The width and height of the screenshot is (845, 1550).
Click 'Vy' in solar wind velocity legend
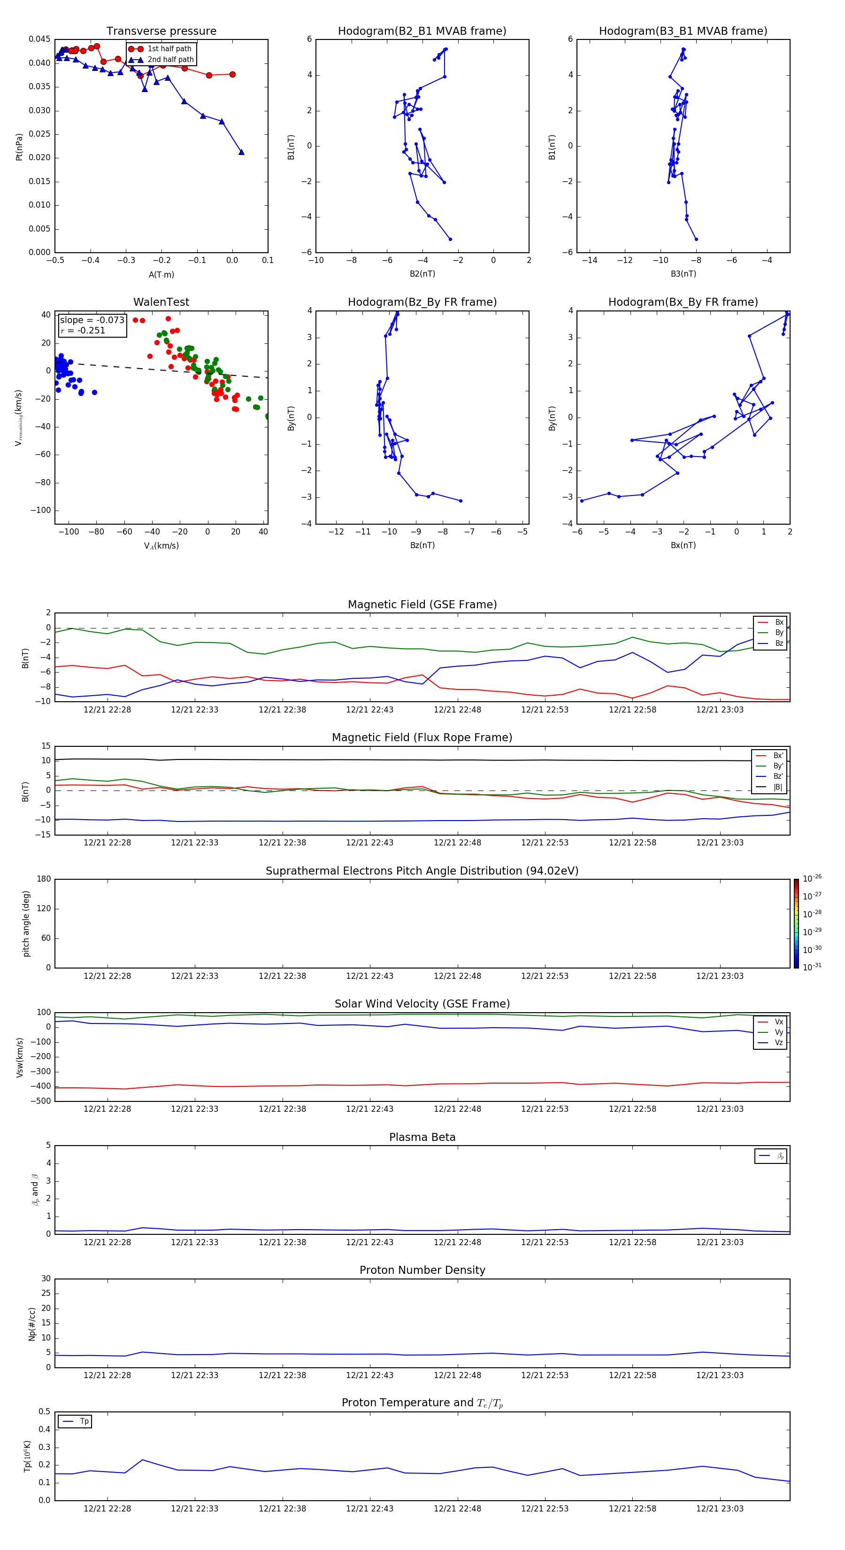click(771, 1032)
